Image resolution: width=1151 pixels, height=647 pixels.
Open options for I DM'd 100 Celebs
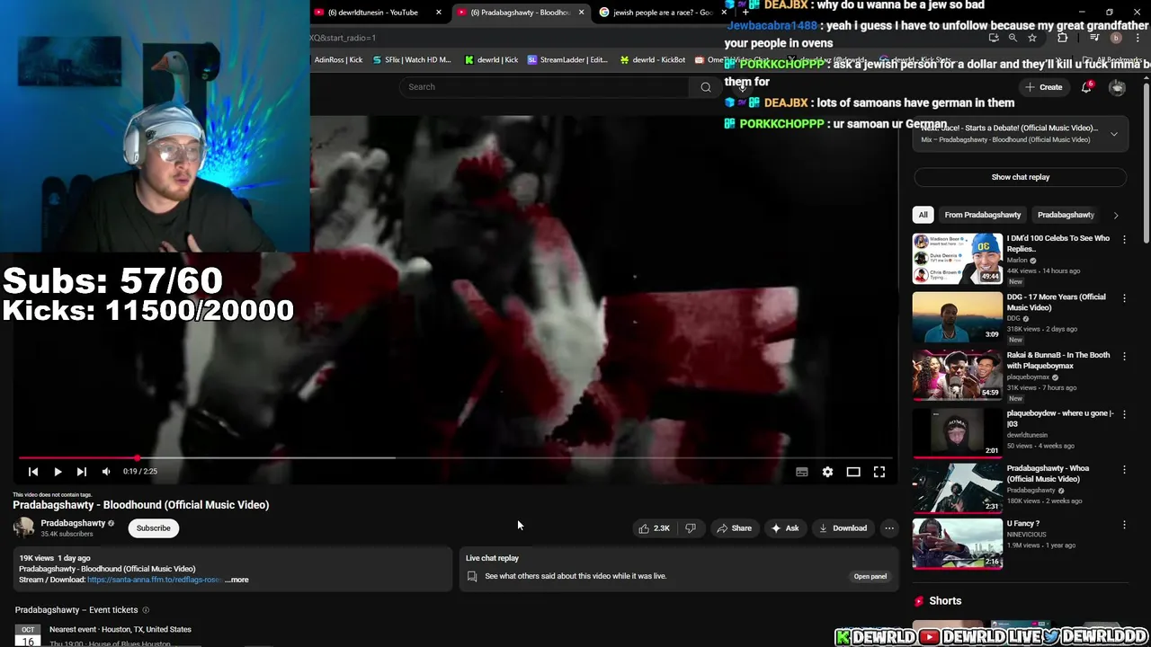1124,240
